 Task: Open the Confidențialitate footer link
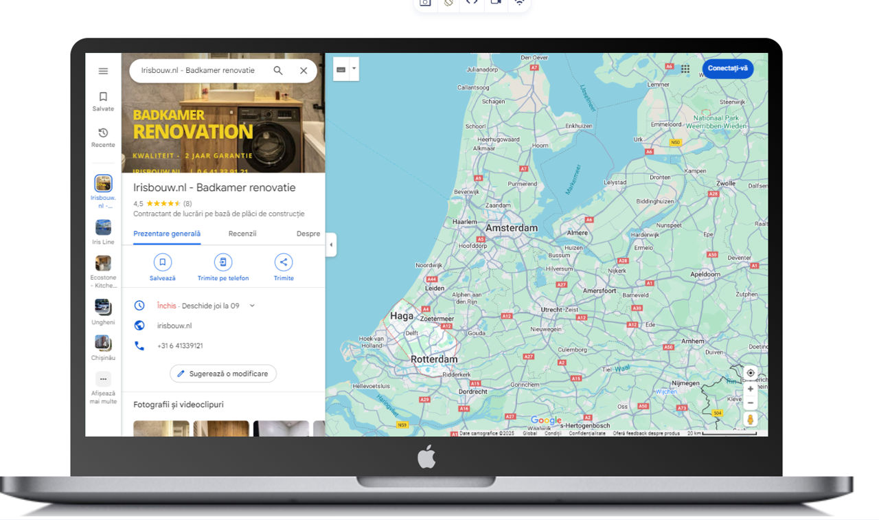(x=587, y=433)
